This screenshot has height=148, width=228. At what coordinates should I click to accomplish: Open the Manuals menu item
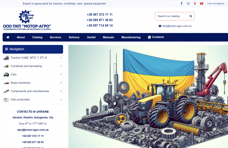108,37
